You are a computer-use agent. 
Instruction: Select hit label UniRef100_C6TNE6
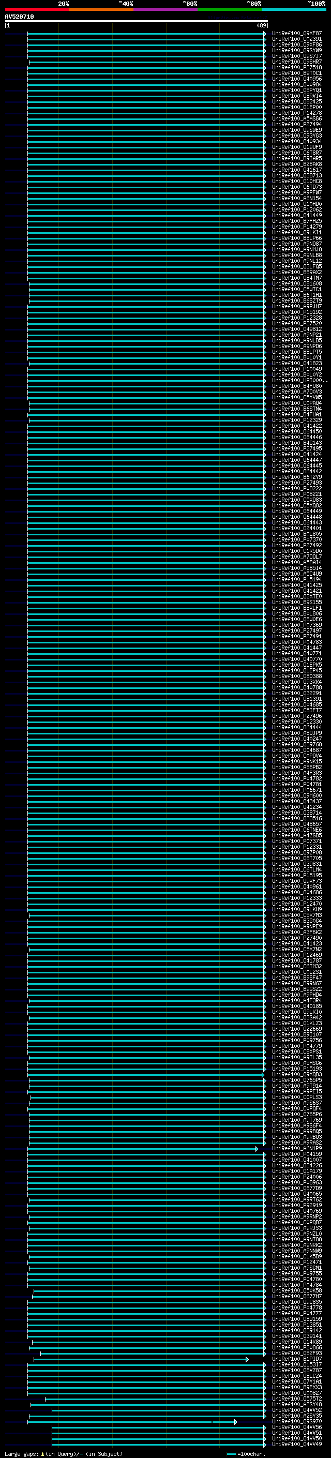tap(297, 830)
